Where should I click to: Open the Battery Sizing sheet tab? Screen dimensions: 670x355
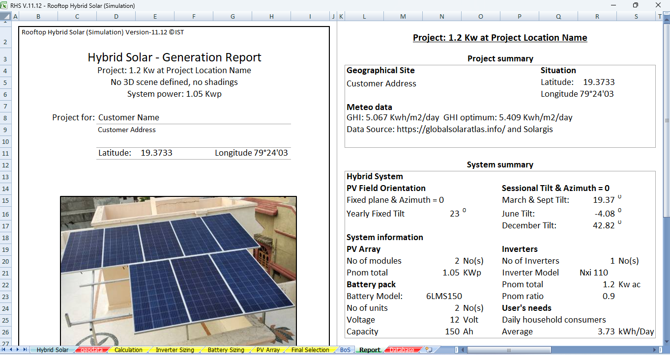pyautogui.click(x=226, y=350)
